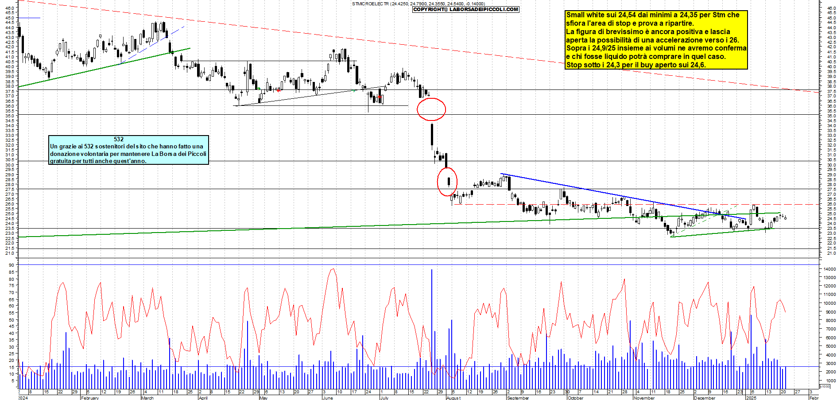Click the x1000 volume multiplier label
The image size is (837, 400).
click(x=825, y=387)
